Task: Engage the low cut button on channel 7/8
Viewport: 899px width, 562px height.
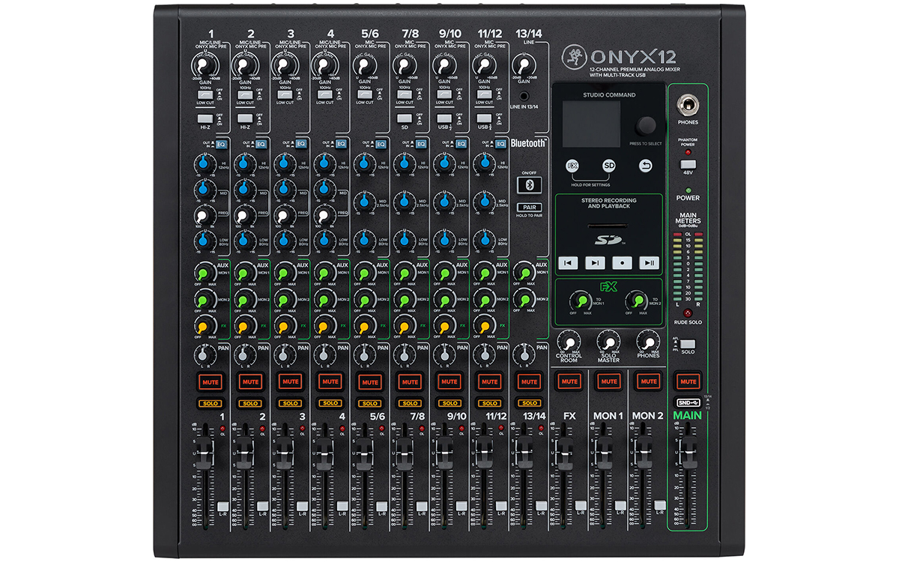Action: (404, 95)
